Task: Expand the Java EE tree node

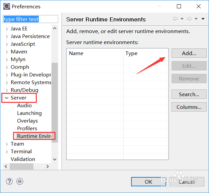Action: 7,29
